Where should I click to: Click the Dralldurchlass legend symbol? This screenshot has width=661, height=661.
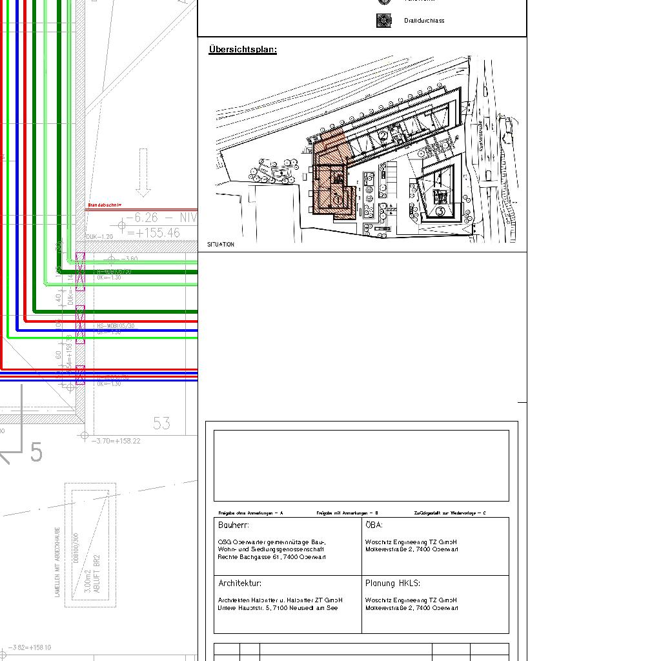(383, 21)
